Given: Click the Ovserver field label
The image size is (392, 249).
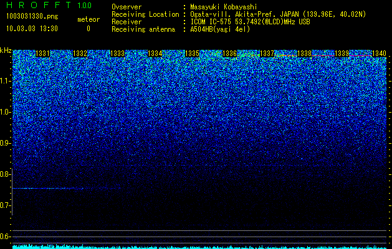Looking at the screenshot, I should point(127,7).
